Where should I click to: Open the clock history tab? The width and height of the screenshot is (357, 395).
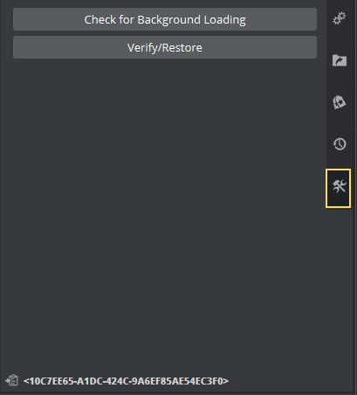click(340, 144)
